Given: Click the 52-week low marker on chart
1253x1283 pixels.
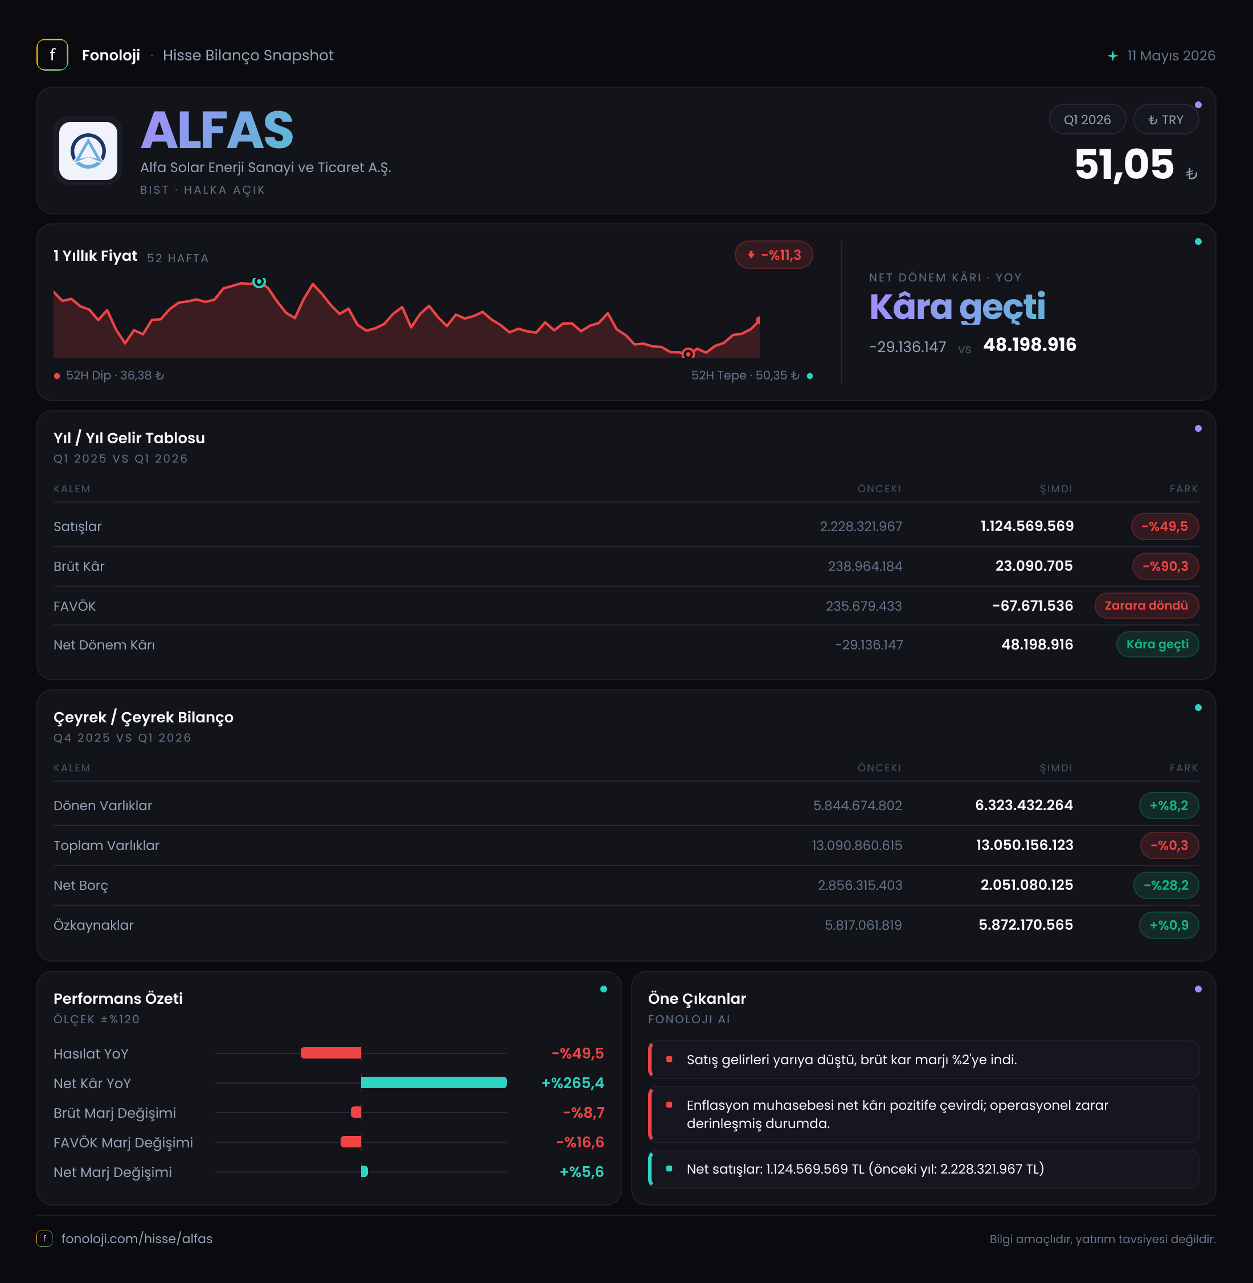Looking at the screenshot, I should [x=687, y=353].
